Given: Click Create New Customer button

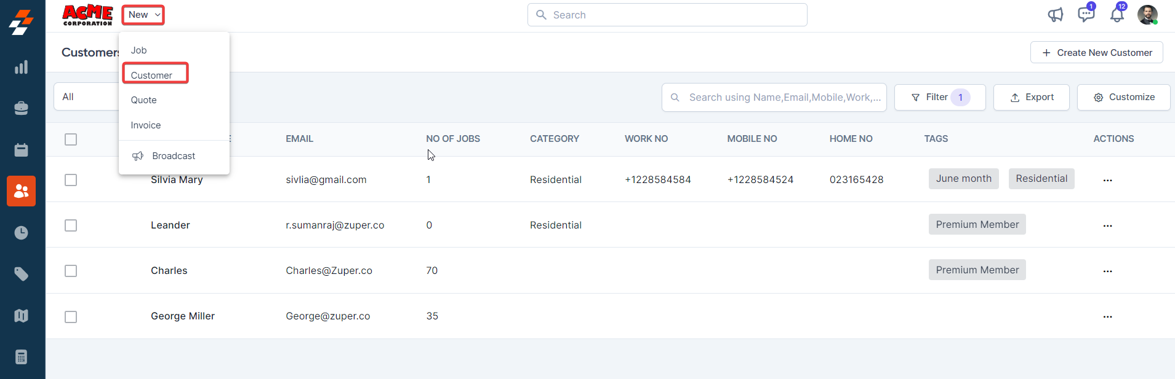Looking at the screenshot, I should (1096, 53).
